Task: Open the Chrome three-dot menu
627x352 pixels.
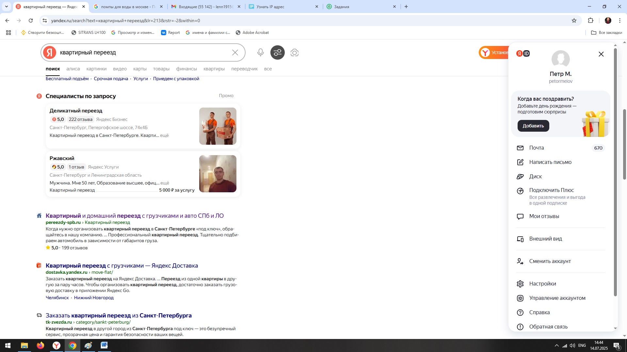Action: (x=620, y=21)
